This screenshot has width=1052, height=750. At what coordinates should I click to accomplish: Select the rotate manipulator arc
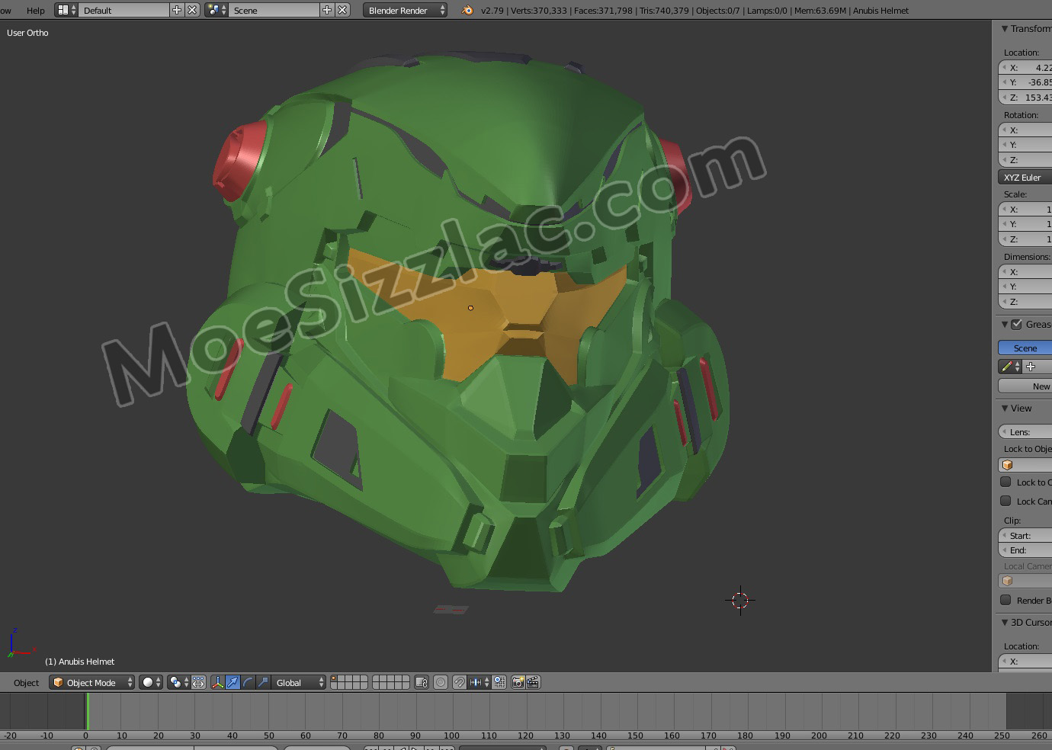(x=248, y=682)
